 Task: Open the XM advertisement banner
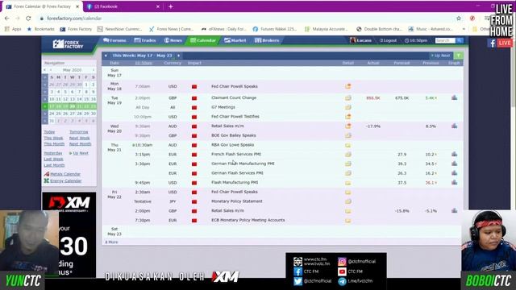pos(69,235)
